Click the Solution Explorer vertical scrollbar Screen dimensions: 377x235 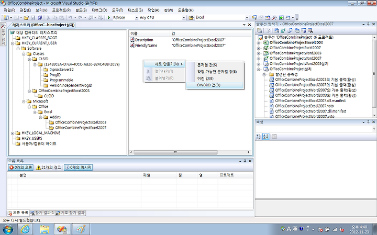click(x=374, y=73)
